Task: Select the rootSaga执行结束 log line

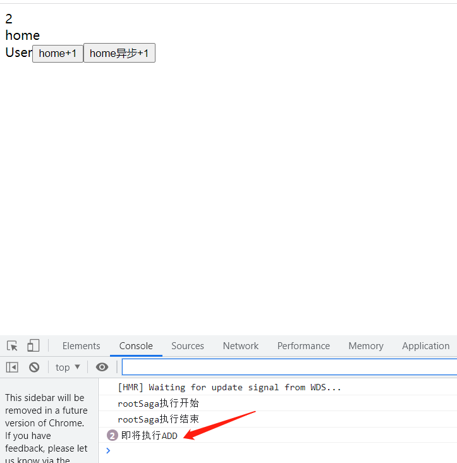Action: point(158,419)
